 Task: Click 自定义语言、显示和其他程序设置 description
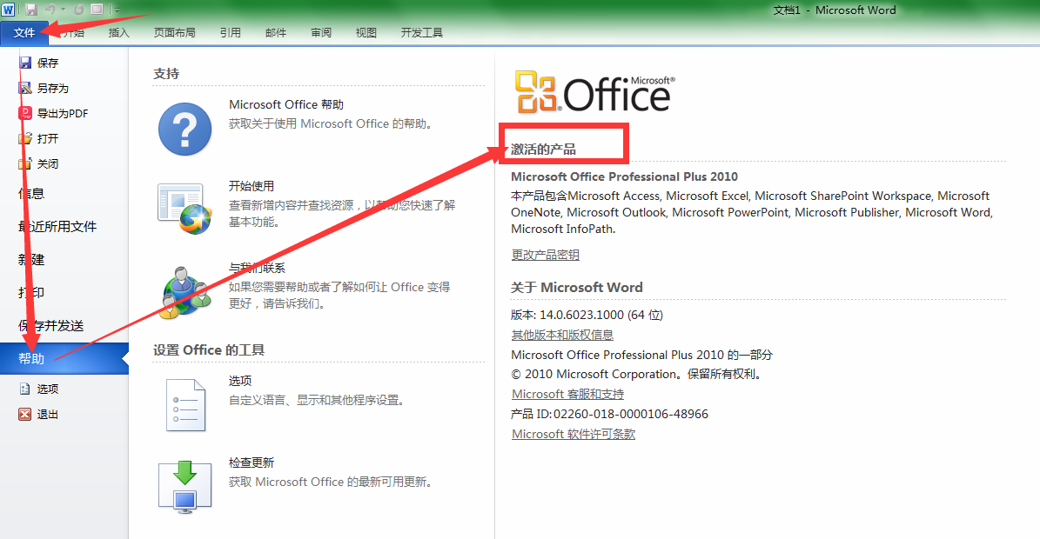pos(319,400)
